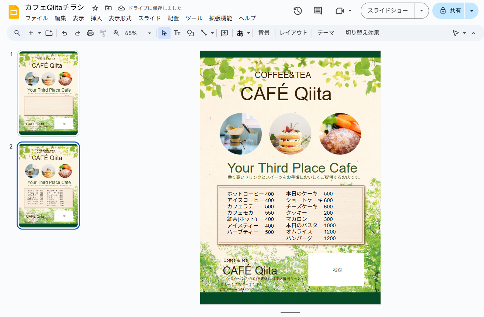
Task: Check the cloud save status icon
Action: (x=121, y=8)
